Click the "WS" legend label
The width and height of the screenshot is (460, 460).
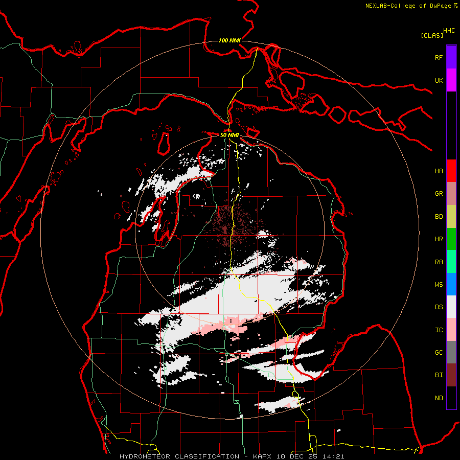(439, 285)
